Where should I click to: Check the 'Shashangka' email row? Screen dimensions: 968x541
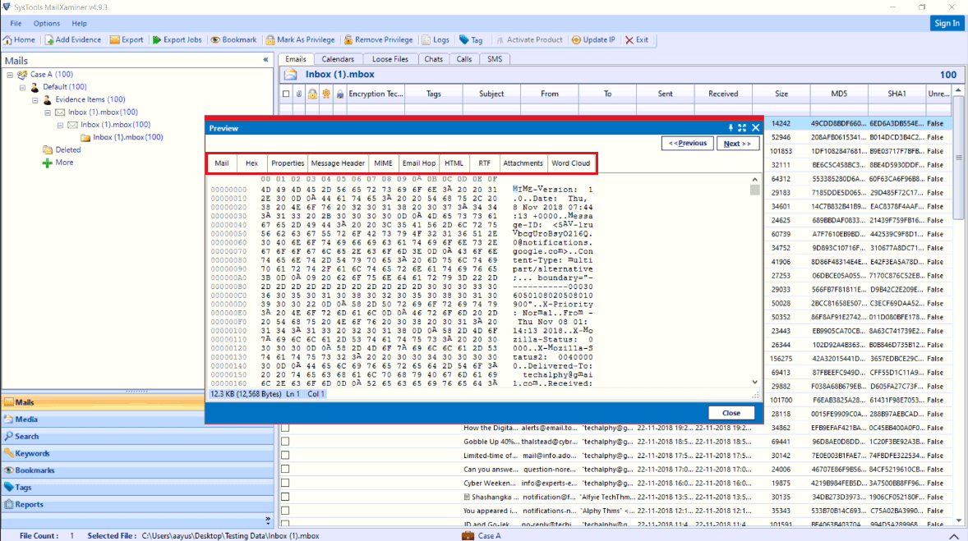pos(285,497)
